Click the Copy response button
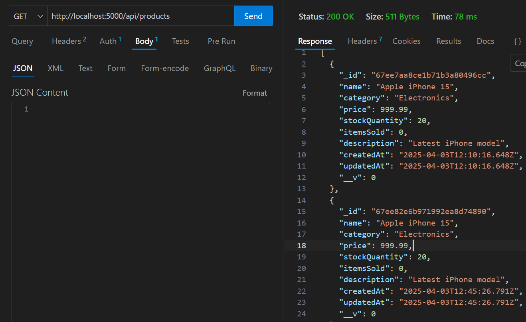 click(x=518, y=63)
